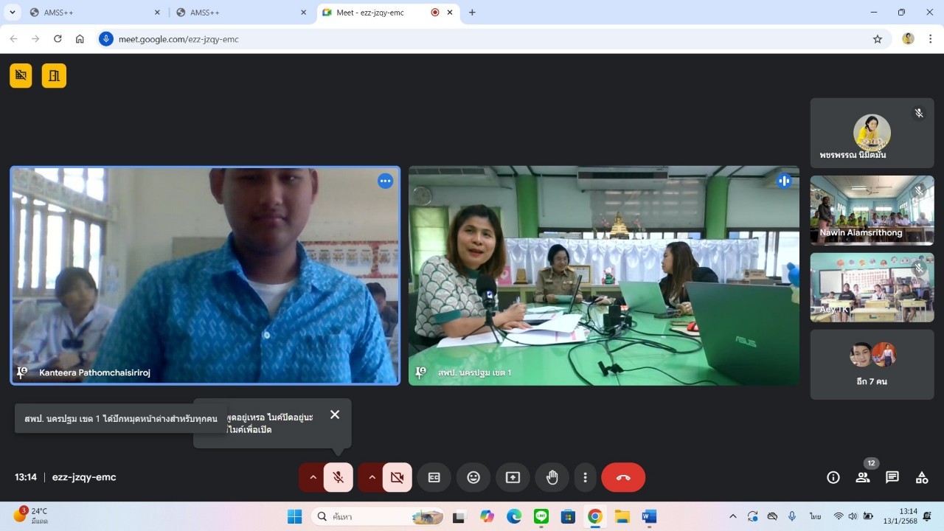Click microphone in-use tray icon
The image size is (944, 531).
point(792,516)
